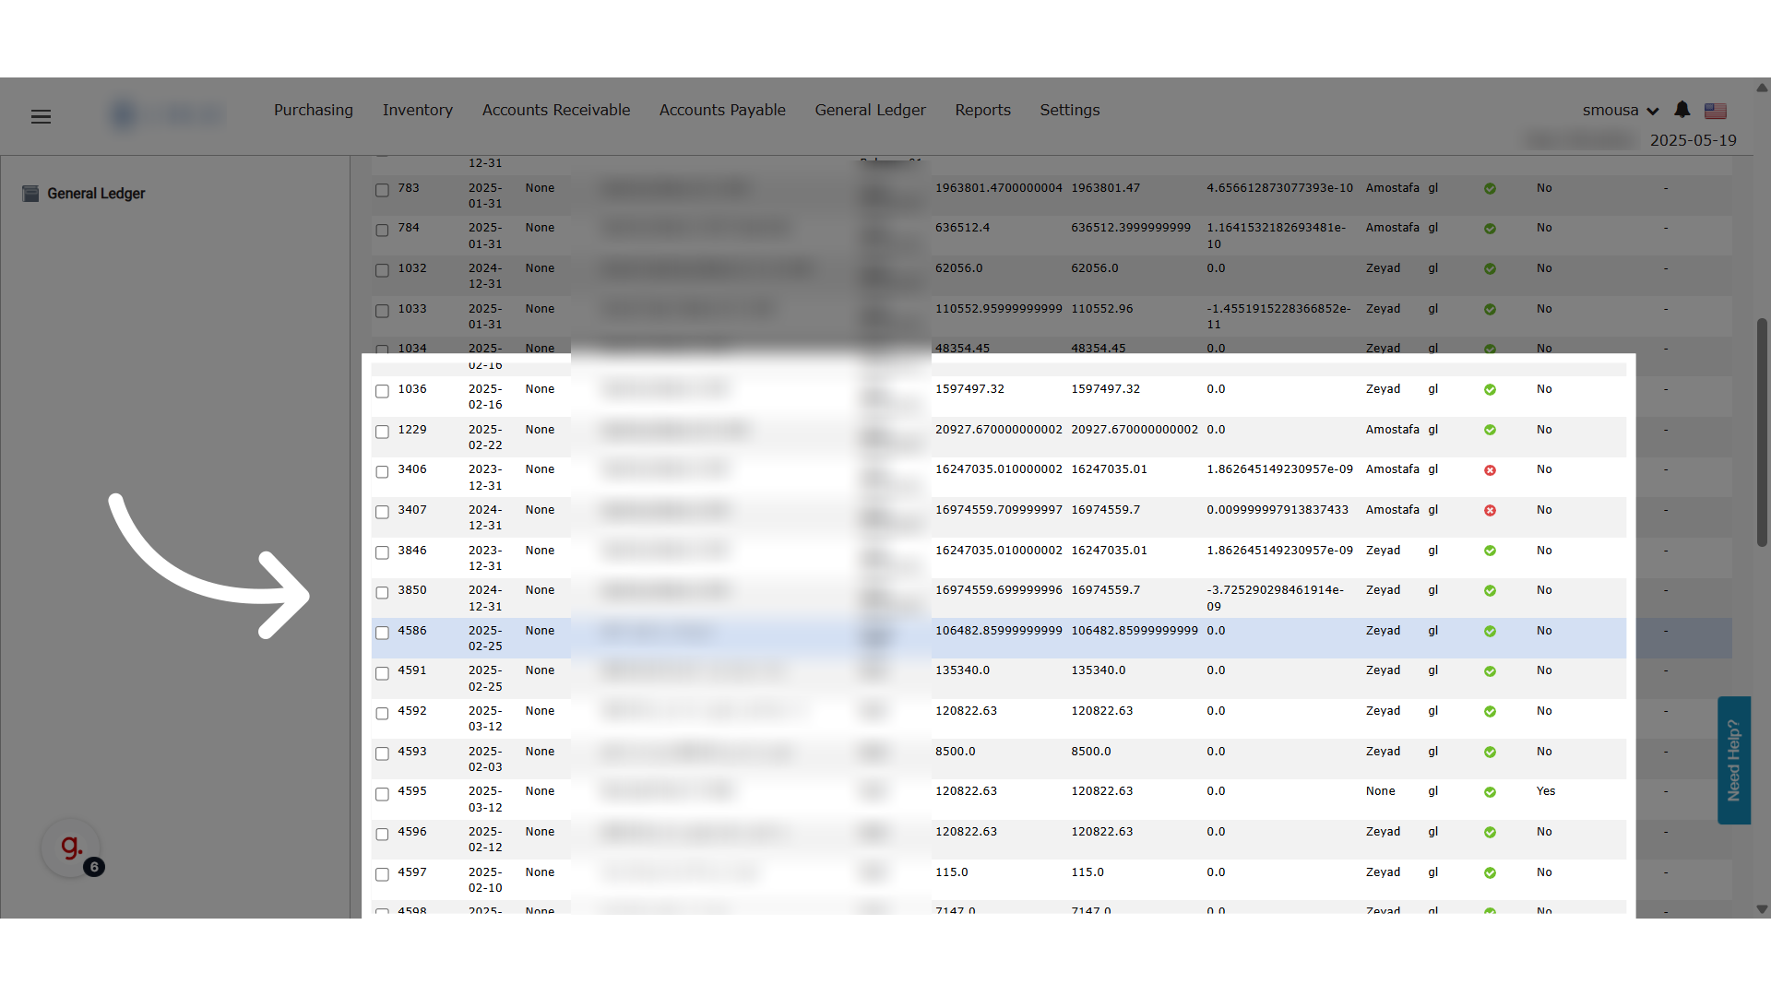Open the hamburger menu
The image size is (1771, 996).
click(41, 116)
